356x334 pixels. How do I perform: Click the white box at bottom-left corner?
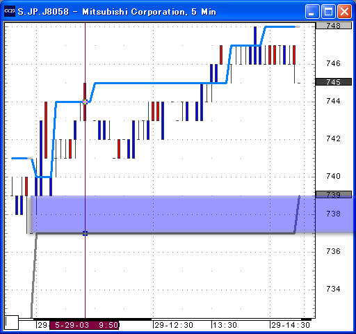pyautogui.click(x=12, y=322)
